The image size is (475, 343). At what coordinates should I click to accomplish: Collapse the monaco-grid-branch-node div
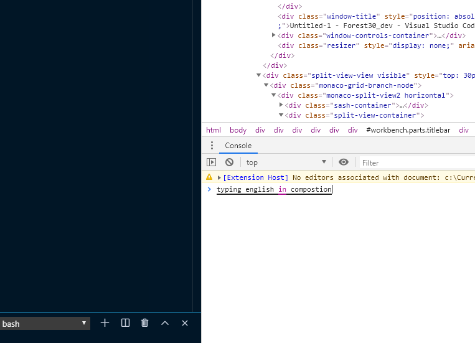pos(266,85)
